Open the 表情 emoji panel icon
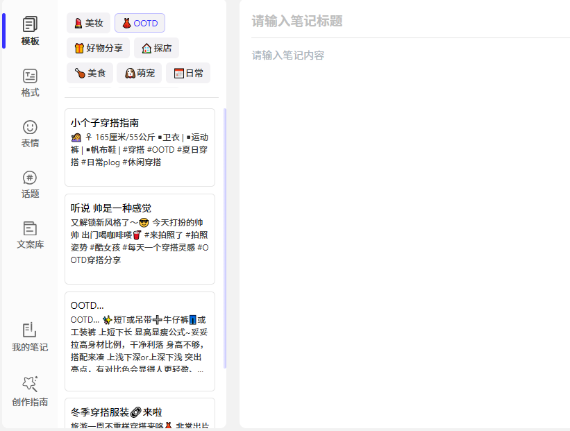 [x=30, y=133]
